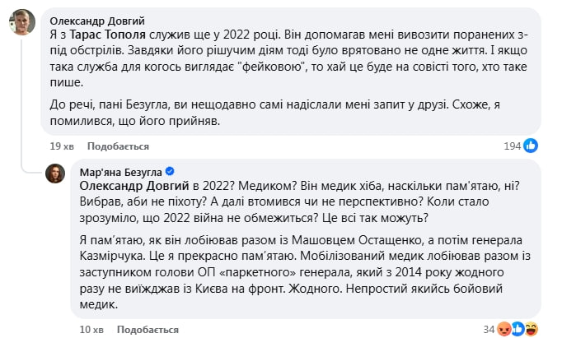Image resolution: width=562 pixels, height=338 pixels.
Task: Click the blue like reaction beside 194
Action: (532, 145)
